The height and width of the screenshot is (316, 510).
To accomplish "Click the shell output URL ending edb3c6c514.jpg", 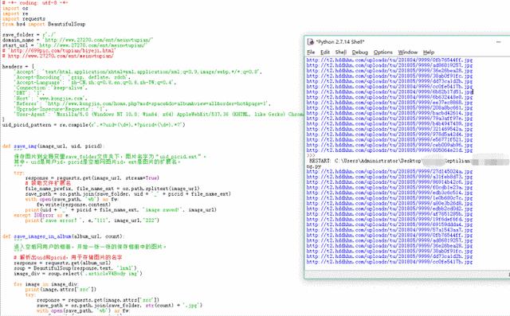I will (x=390, y=193).
